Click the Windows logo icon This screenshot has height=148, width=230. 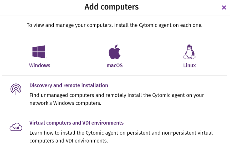pos(39,52)
